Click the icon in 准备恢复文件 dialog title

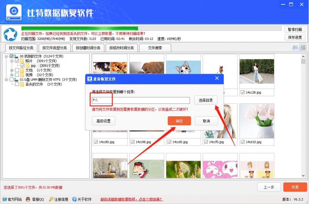click(x=90, y=79)
